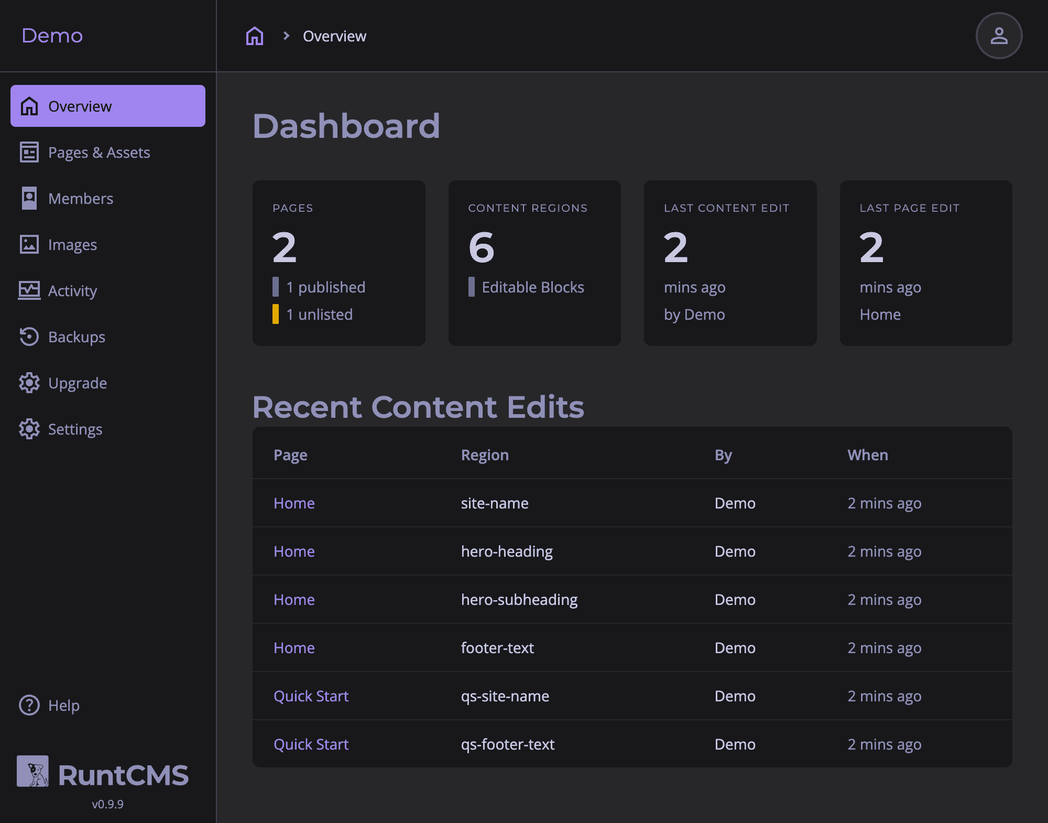
Task: Click the Help question mark icon
Action: click(29, 705)
